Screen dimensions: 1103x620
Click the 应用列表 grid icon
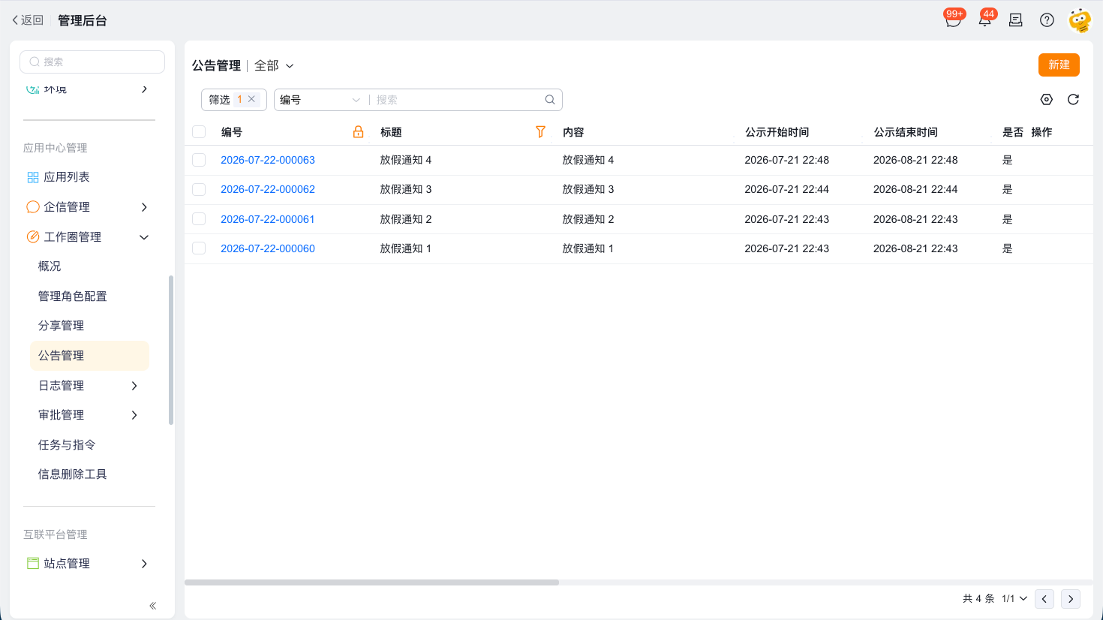(33, 177)
